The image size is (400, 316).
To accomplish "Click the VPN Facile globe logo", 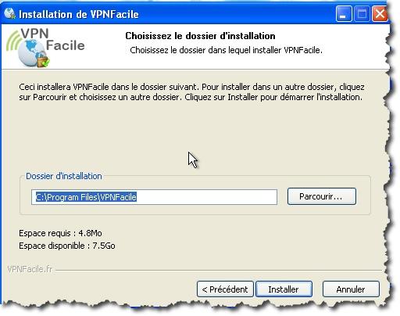I will coord(32,53).
